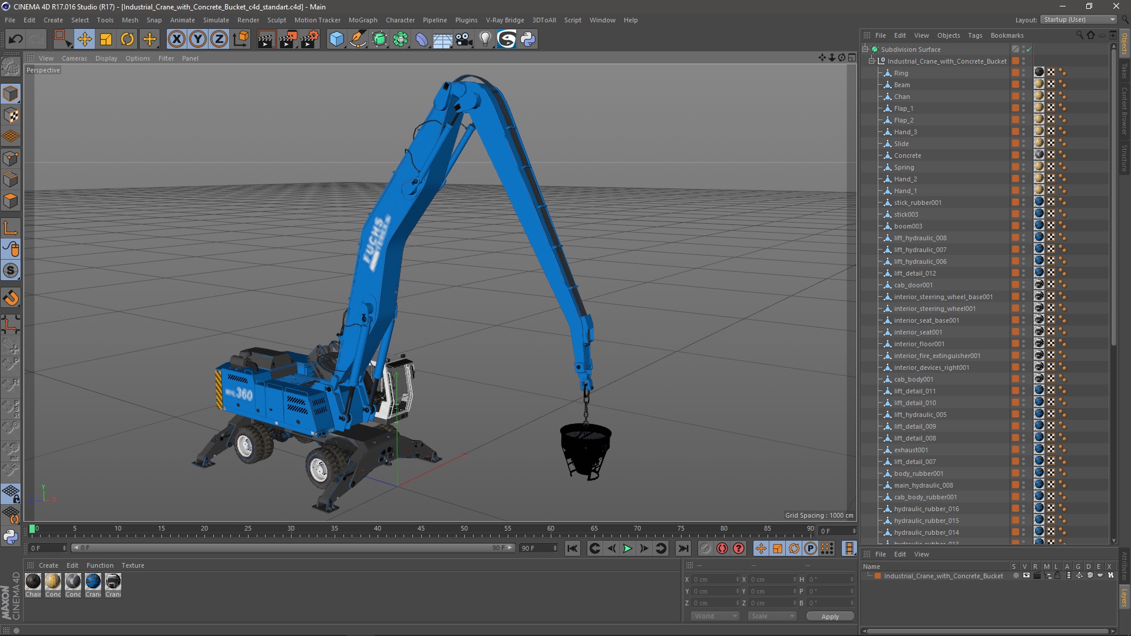The height and width of the screenshot is (636, 1131).
Task: Add a Light object icon
Action: (x=485, y=39)
